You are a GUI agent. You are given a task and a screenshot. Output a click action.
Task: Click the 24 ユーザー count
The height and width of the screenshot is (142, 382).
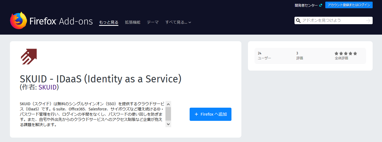(x=264, y=56)
